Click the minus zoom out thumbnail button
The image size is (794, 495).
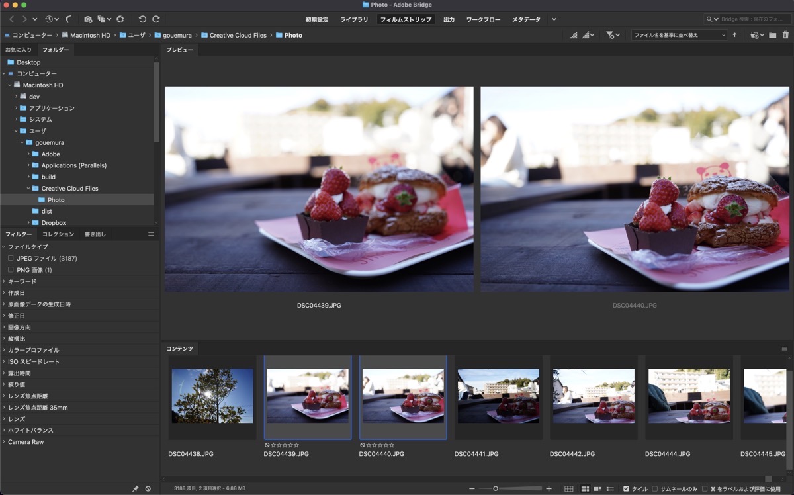click(x=472, y=488)
